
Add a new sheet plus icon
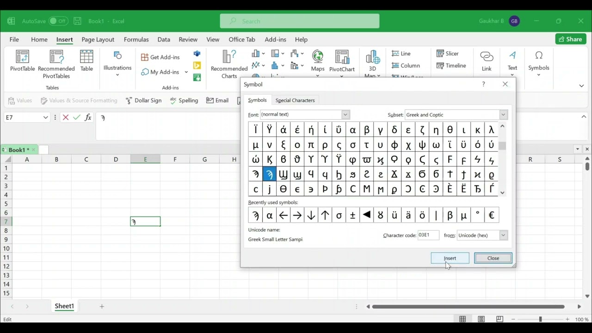[x=102, y=306]
